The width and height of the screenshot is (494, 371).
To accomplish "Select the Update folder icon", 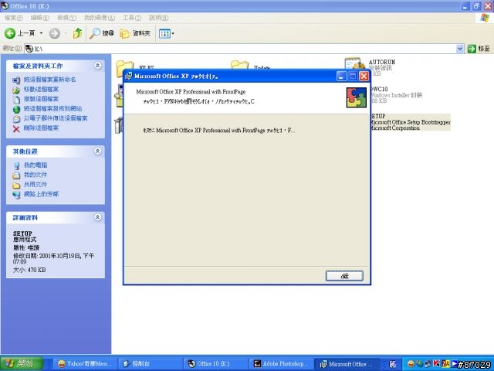I will (239, 65).
